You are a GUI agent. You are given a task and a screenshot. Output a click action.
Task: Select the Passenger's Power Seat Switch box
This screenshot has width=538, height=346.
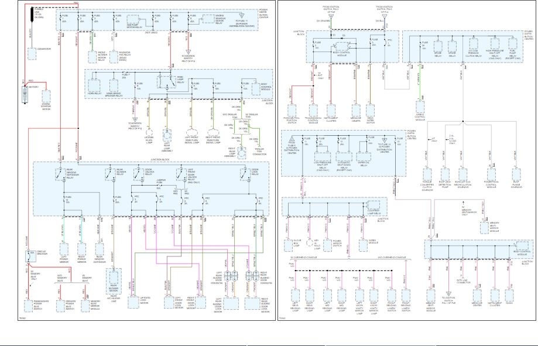[x=28, y=306]
